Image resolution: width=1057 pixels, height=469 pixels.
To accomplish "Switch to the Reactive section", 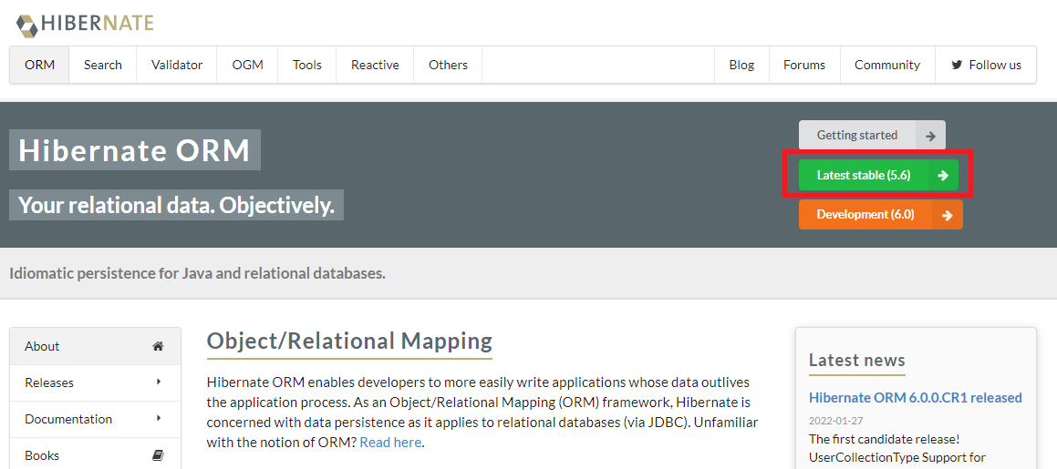I will point(375,66).
